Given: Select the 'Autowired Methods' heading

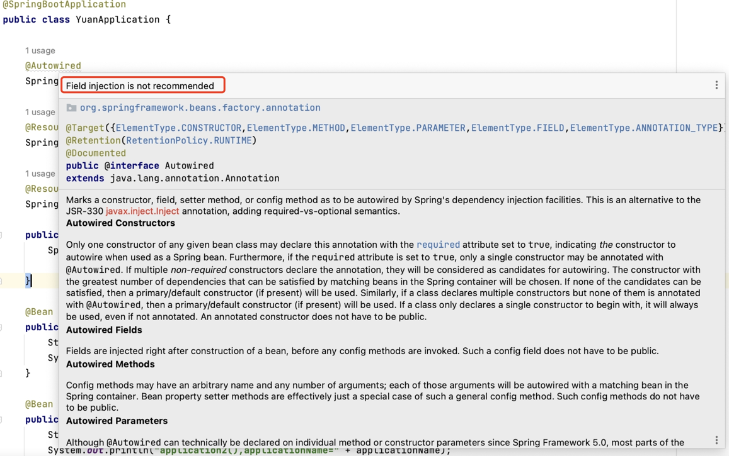Looking at the screenshot, I should 110,364.
